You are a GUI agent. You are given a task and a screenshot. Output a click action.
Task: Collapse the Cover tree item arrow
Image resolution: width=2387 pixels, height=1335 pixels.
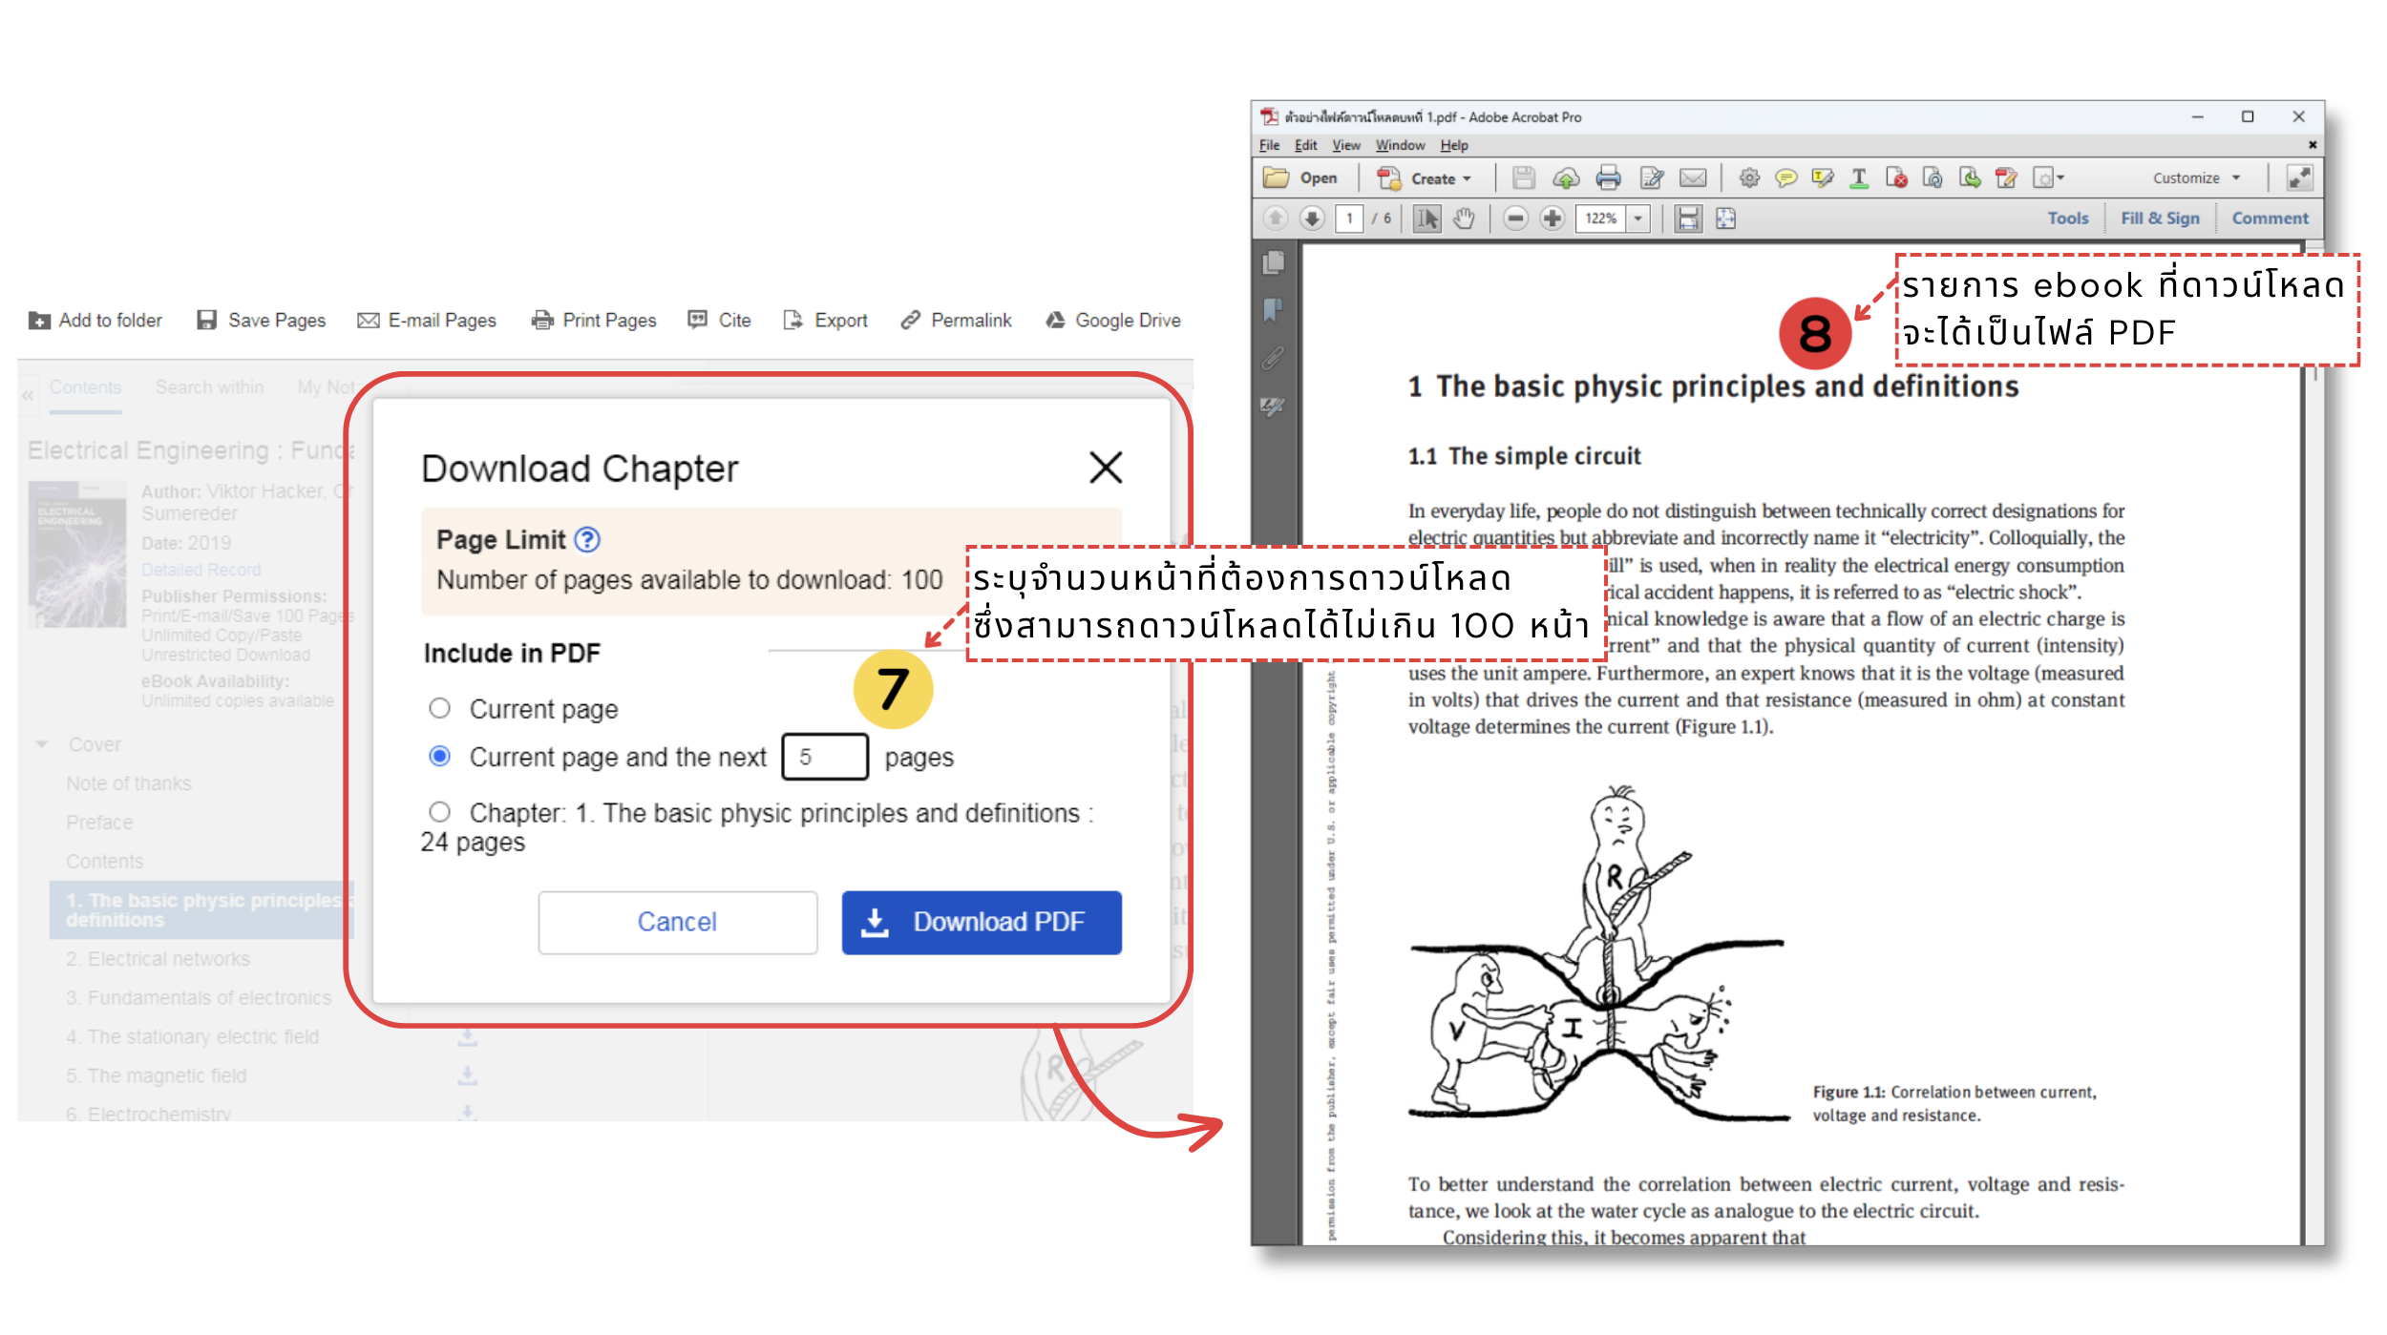click(x=42, y=744)
